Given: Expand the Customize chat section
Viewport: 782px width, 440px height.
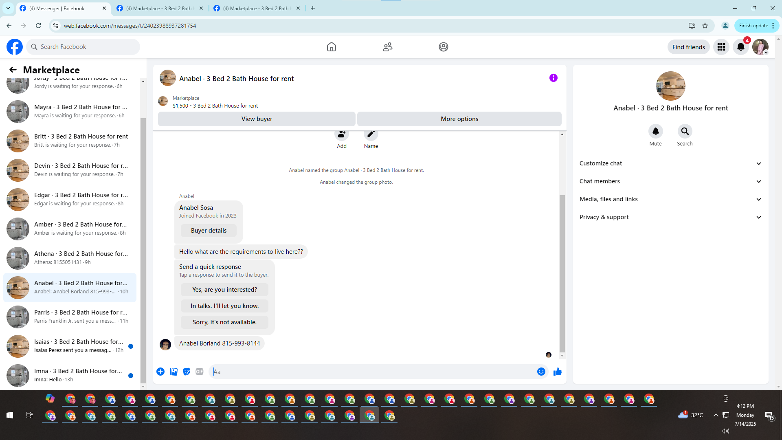Looking at the screenshot, I should pyautogui.click(x=670, y=163).
